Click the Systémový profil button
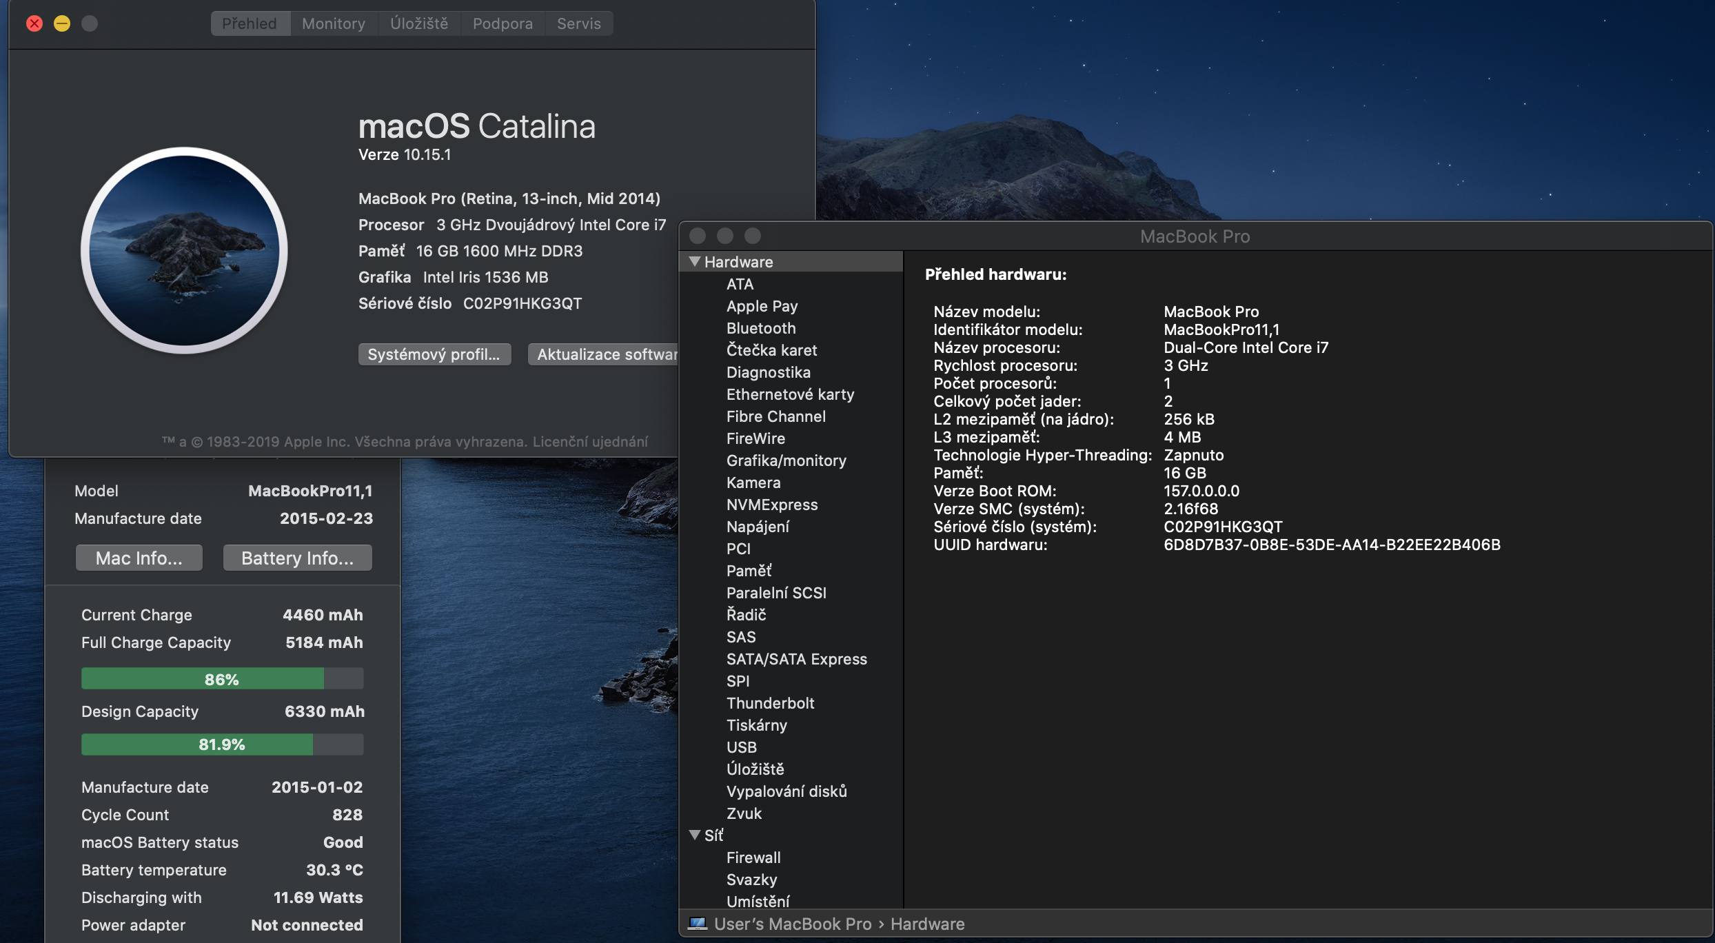The image size is (1715, 943). (434, 354)
